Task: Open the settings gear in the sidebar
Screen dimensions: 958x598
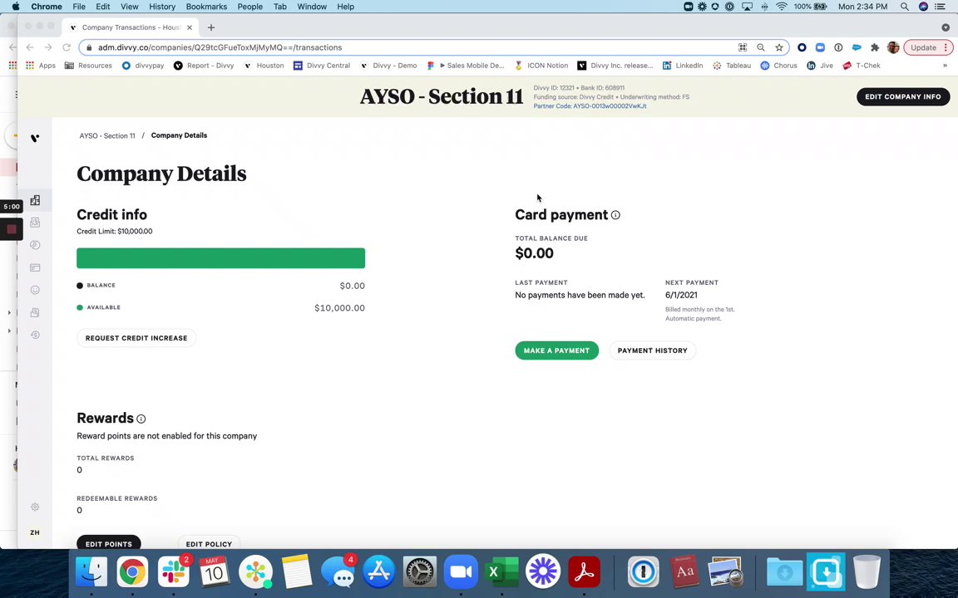Action: point(35,507)
